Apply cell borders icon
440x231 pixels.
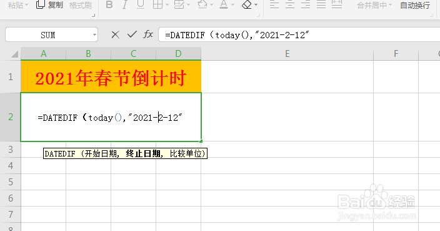pyautogui.click(x=157, y=5)
